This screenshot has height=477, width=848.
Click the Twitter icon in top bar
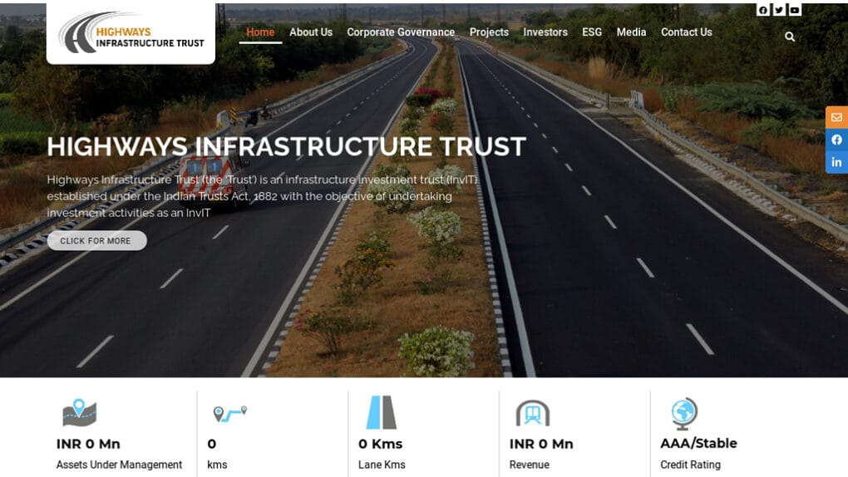779,10
